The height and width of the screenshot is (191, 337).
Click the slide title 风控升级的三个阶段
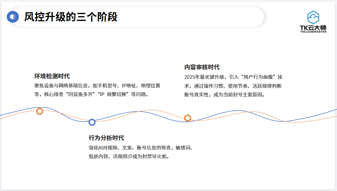[x=71, y=17]
